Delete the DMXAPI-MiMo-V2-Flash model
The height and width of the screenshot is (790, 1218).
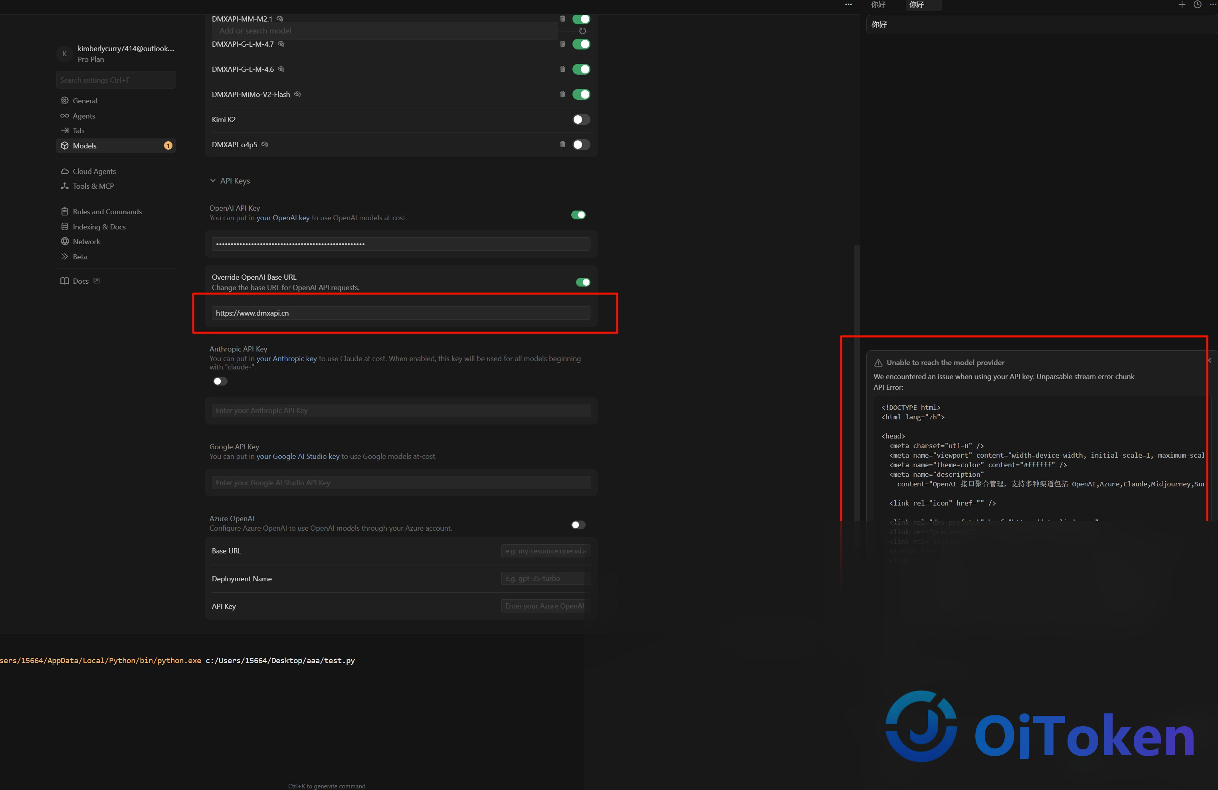(562, 94)
